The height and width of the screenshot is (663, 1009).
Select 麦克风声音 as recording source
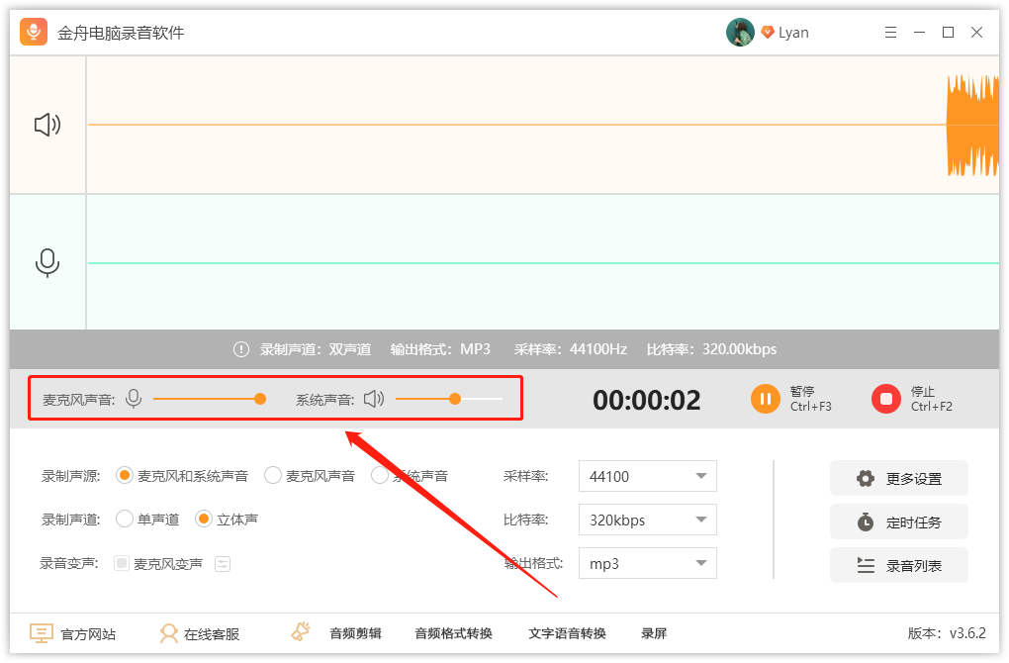click(x=273, y=476)
